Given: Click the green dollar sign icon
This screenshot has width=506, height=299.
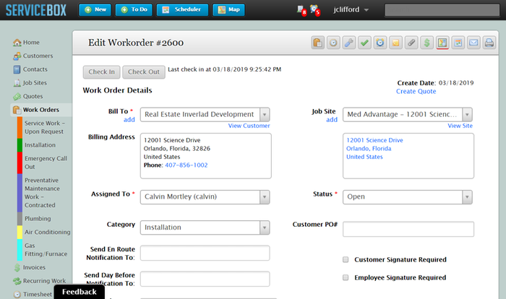Looking at the screenshot, I should [426, 43].
